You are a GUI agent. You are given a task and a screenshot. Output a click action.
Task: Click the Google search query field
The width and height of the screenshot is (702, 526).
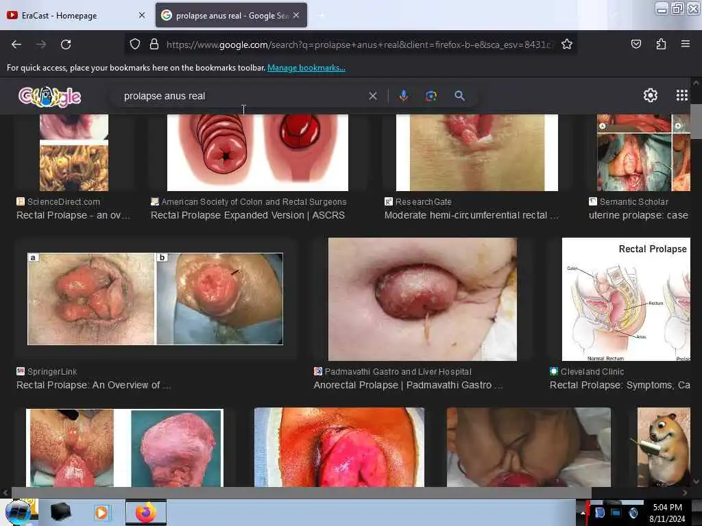pos(242,96)
